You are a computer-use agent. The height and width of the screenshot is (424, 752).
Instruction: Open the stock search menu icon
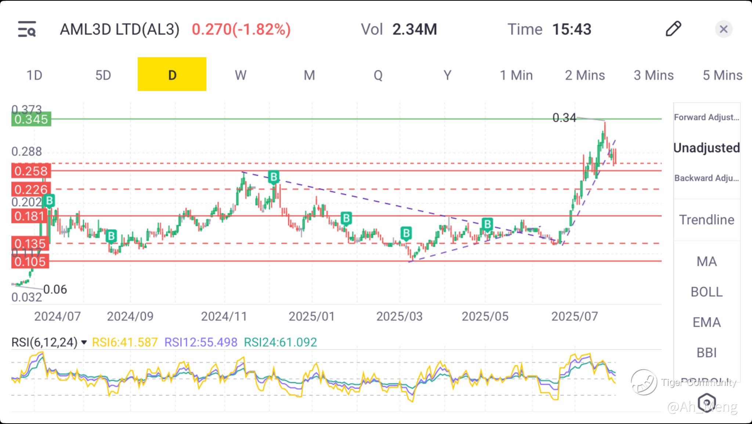tap(27, 29)
